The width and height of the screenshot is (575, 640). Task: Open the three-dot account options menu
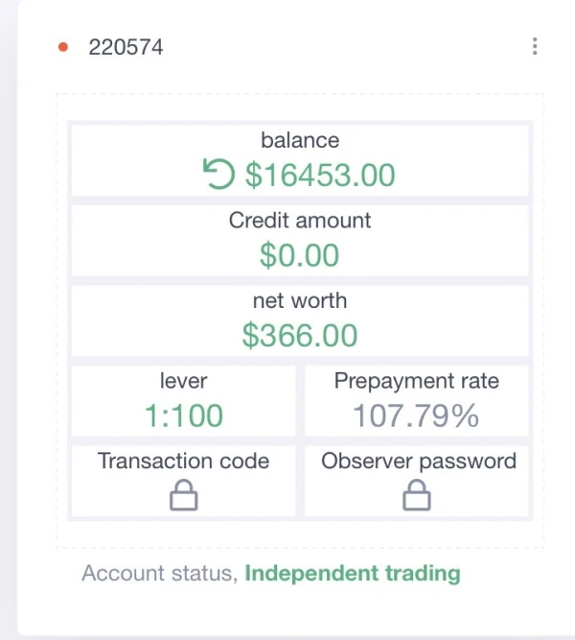[534, 46]
